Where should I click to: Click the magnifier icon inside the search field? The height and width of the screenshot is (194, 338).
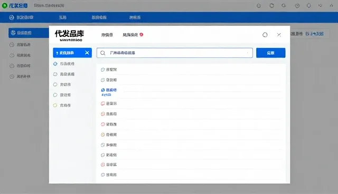103,53
